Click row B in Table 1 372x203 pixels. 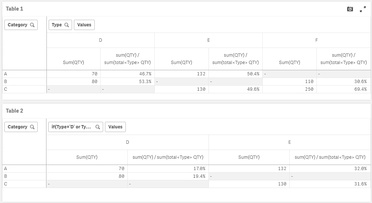pyautogui.click(x=5, y=82)
